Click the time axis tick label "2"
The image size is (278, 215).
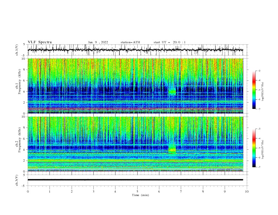[72, 191]
